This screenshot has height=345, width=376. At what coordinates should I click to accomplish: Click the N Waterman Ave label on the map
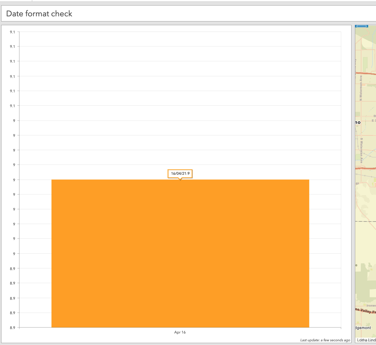[361, 87]
